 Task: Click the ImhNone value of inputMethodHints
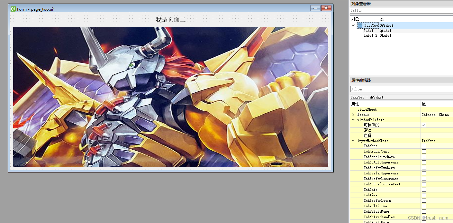coord(428,141)
